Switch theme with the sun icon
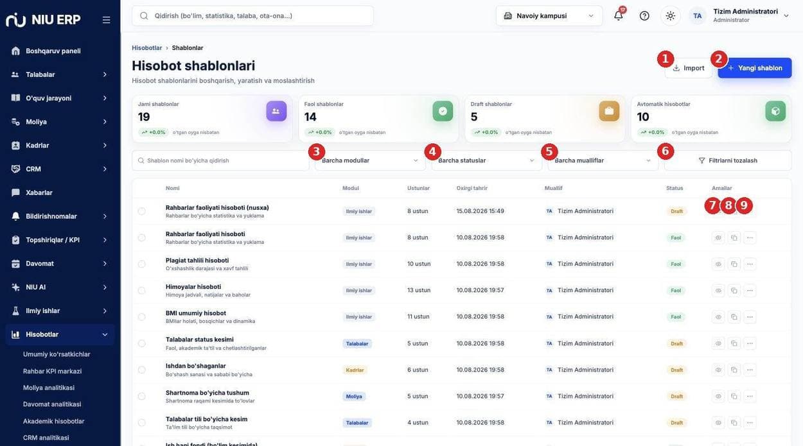Viewport: 803px width, 446px height. point(671,16)
